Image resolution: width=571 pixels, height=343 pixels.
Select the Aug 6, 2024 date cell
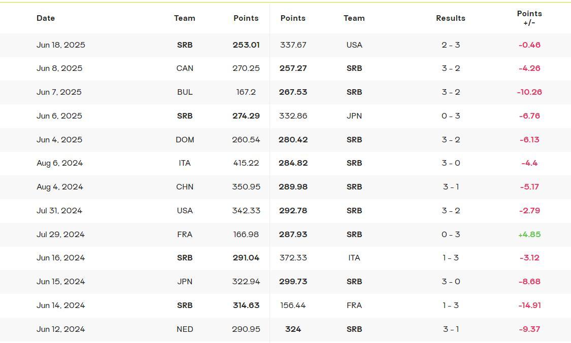pos(59,163)
